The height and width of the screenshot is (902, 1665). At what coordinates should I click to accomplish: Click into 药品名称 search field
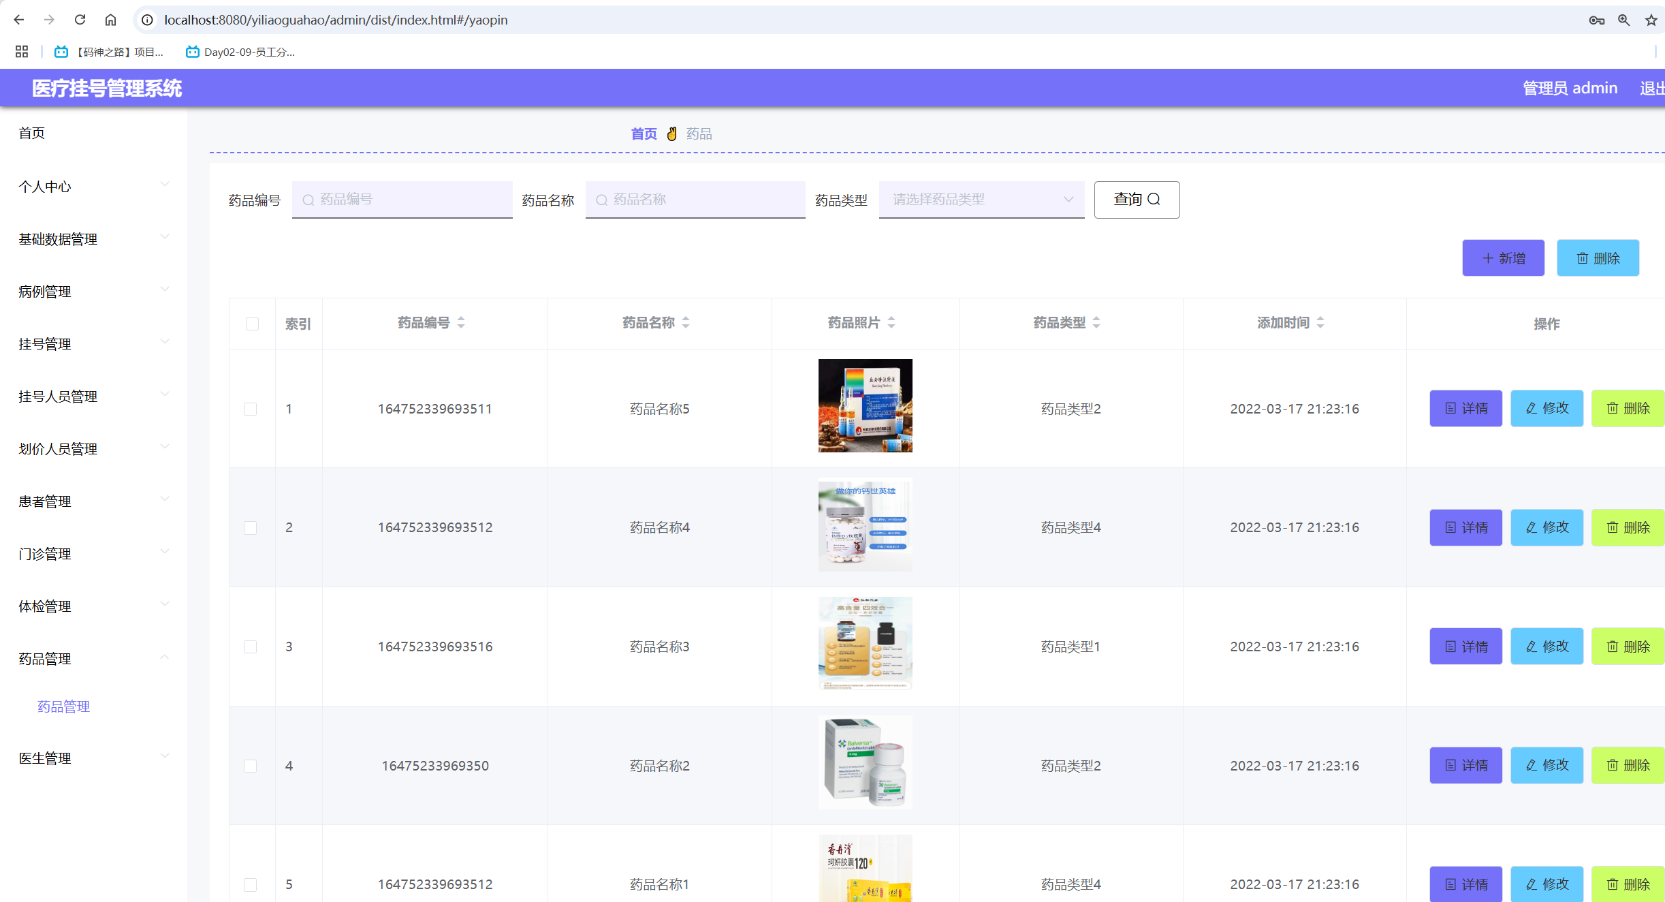click(695, 200)
